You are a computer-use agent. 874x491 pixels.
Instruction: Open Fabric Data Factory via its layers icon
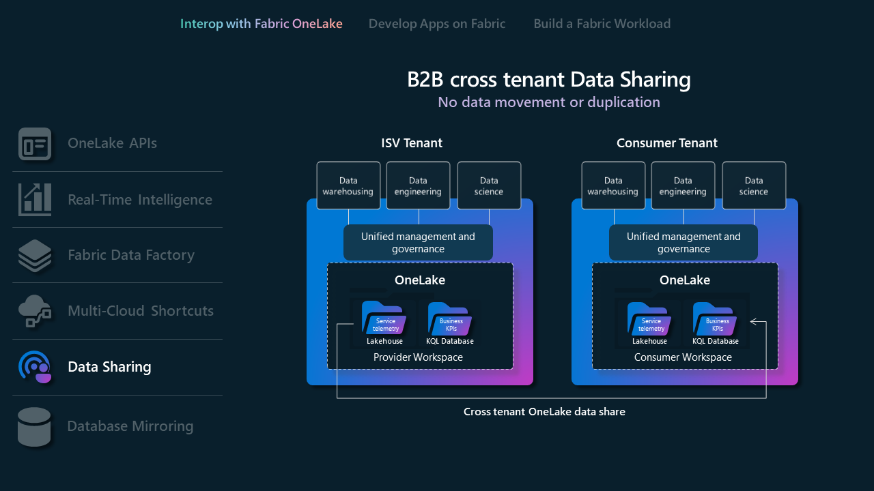35,255
